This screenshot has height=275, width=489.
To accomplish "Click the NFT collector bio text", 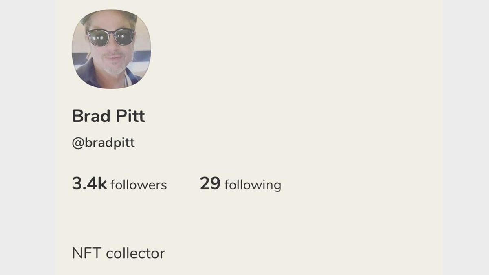I will click(x=119, y=253).
